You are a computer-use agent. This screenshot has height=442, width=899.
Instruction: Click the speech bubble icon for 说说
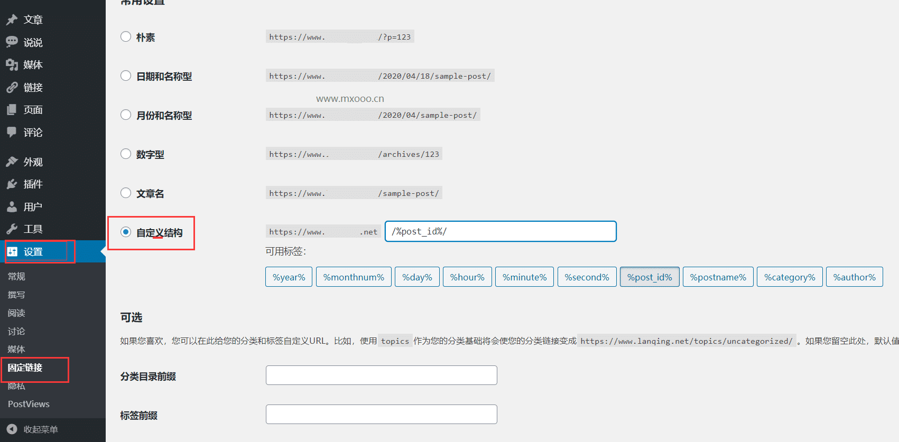pyautogui.click(x=12, y=42)
